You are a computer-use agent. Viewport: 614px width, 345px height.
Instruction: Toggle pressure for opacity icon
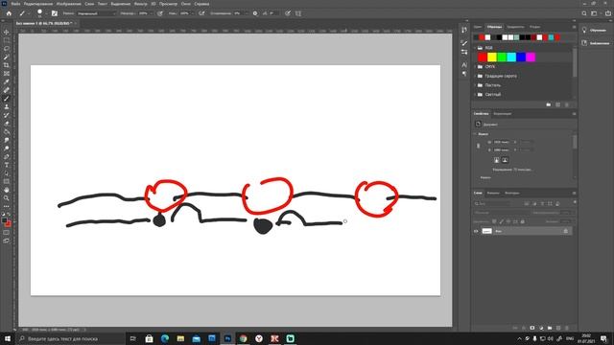pos(160,13)
